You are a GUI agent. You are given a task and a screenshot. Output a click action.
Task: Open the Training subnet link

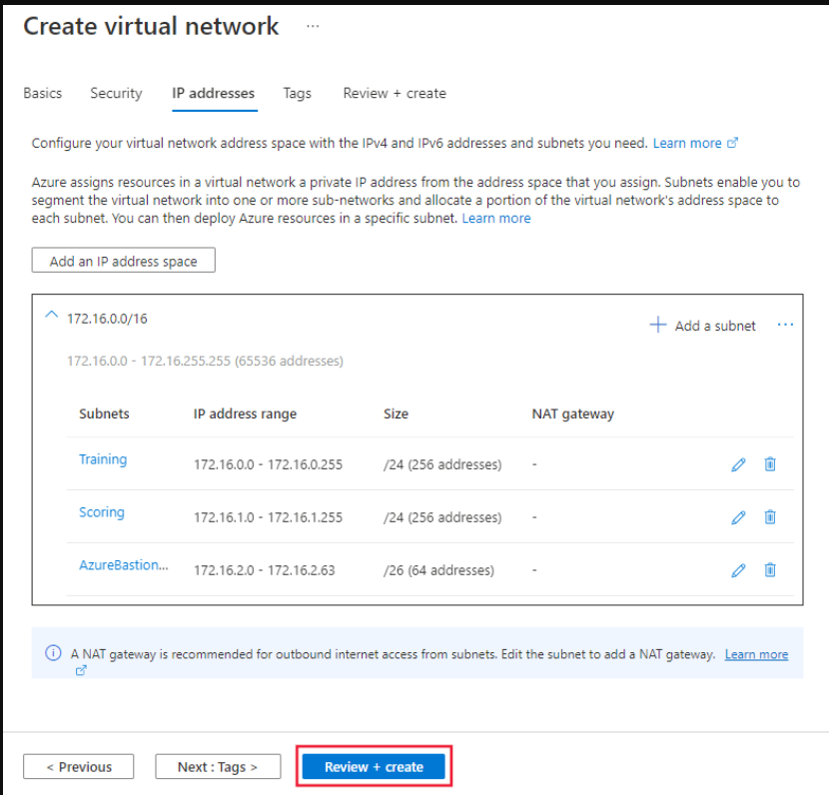103,459
